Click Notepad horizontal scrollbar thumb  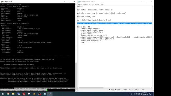(x=91, y=88)
